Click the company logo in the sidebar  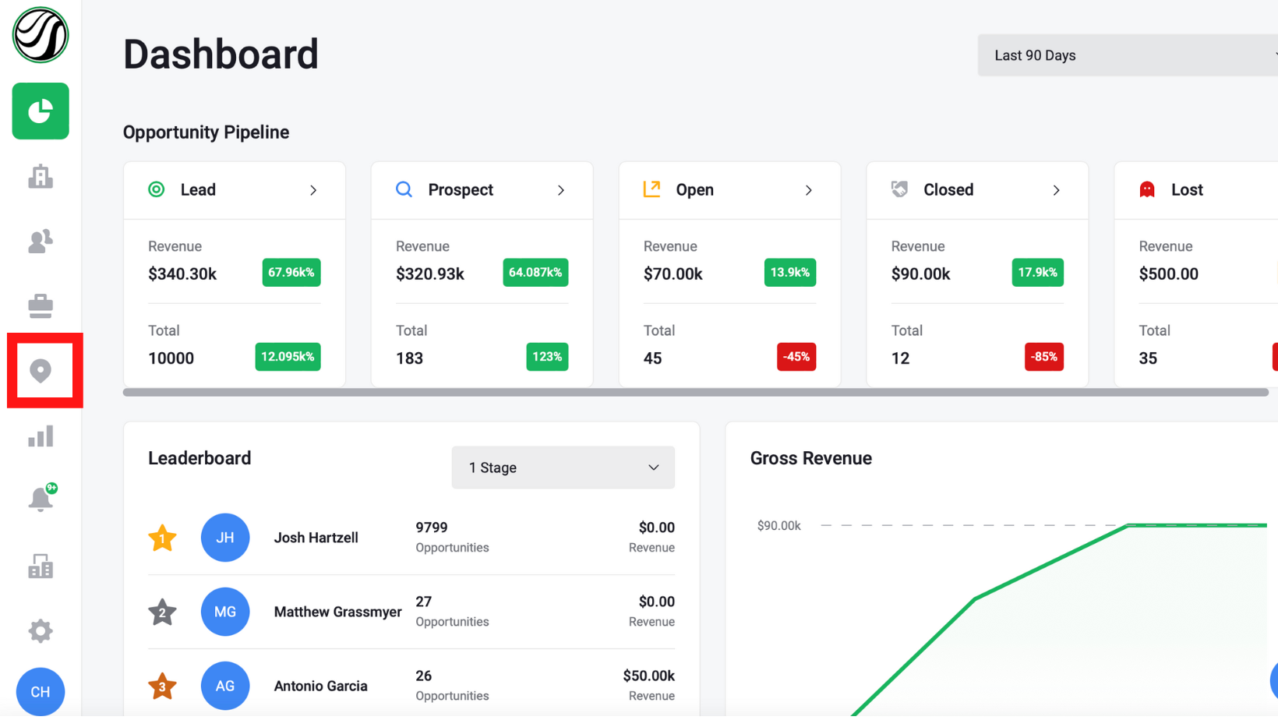(x=41, y=35)
